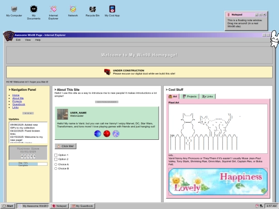Click the About This Site heading
The height and width of the screenshot is (209, 279).
[67, 90]
